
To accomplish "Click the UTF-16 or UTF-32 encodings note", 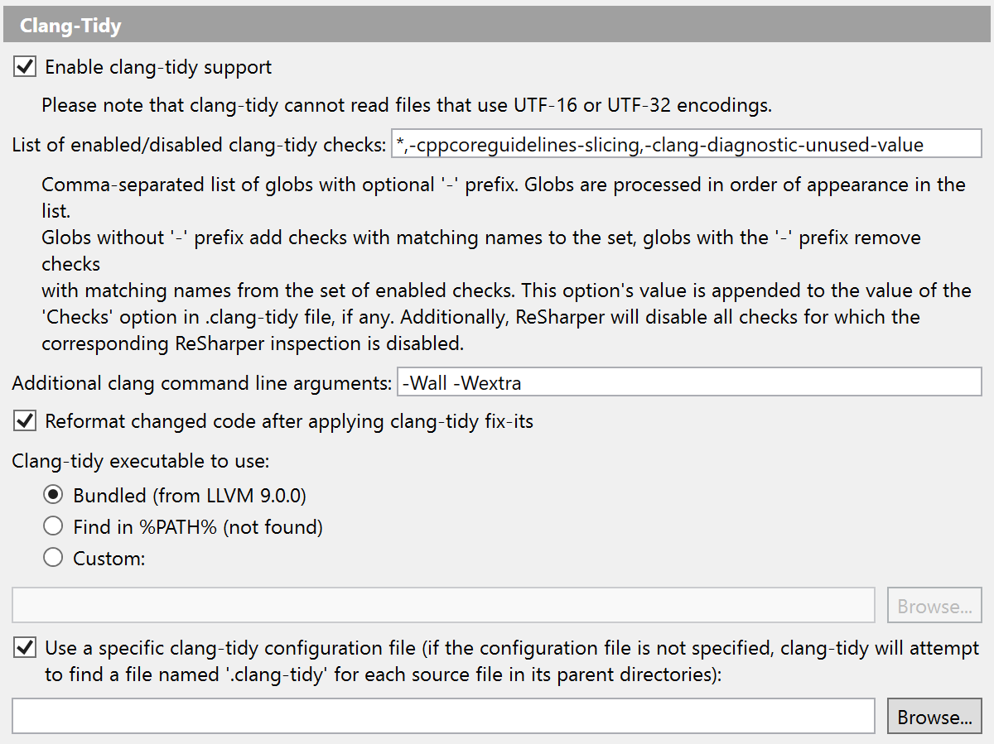I will tap(407, 105).
